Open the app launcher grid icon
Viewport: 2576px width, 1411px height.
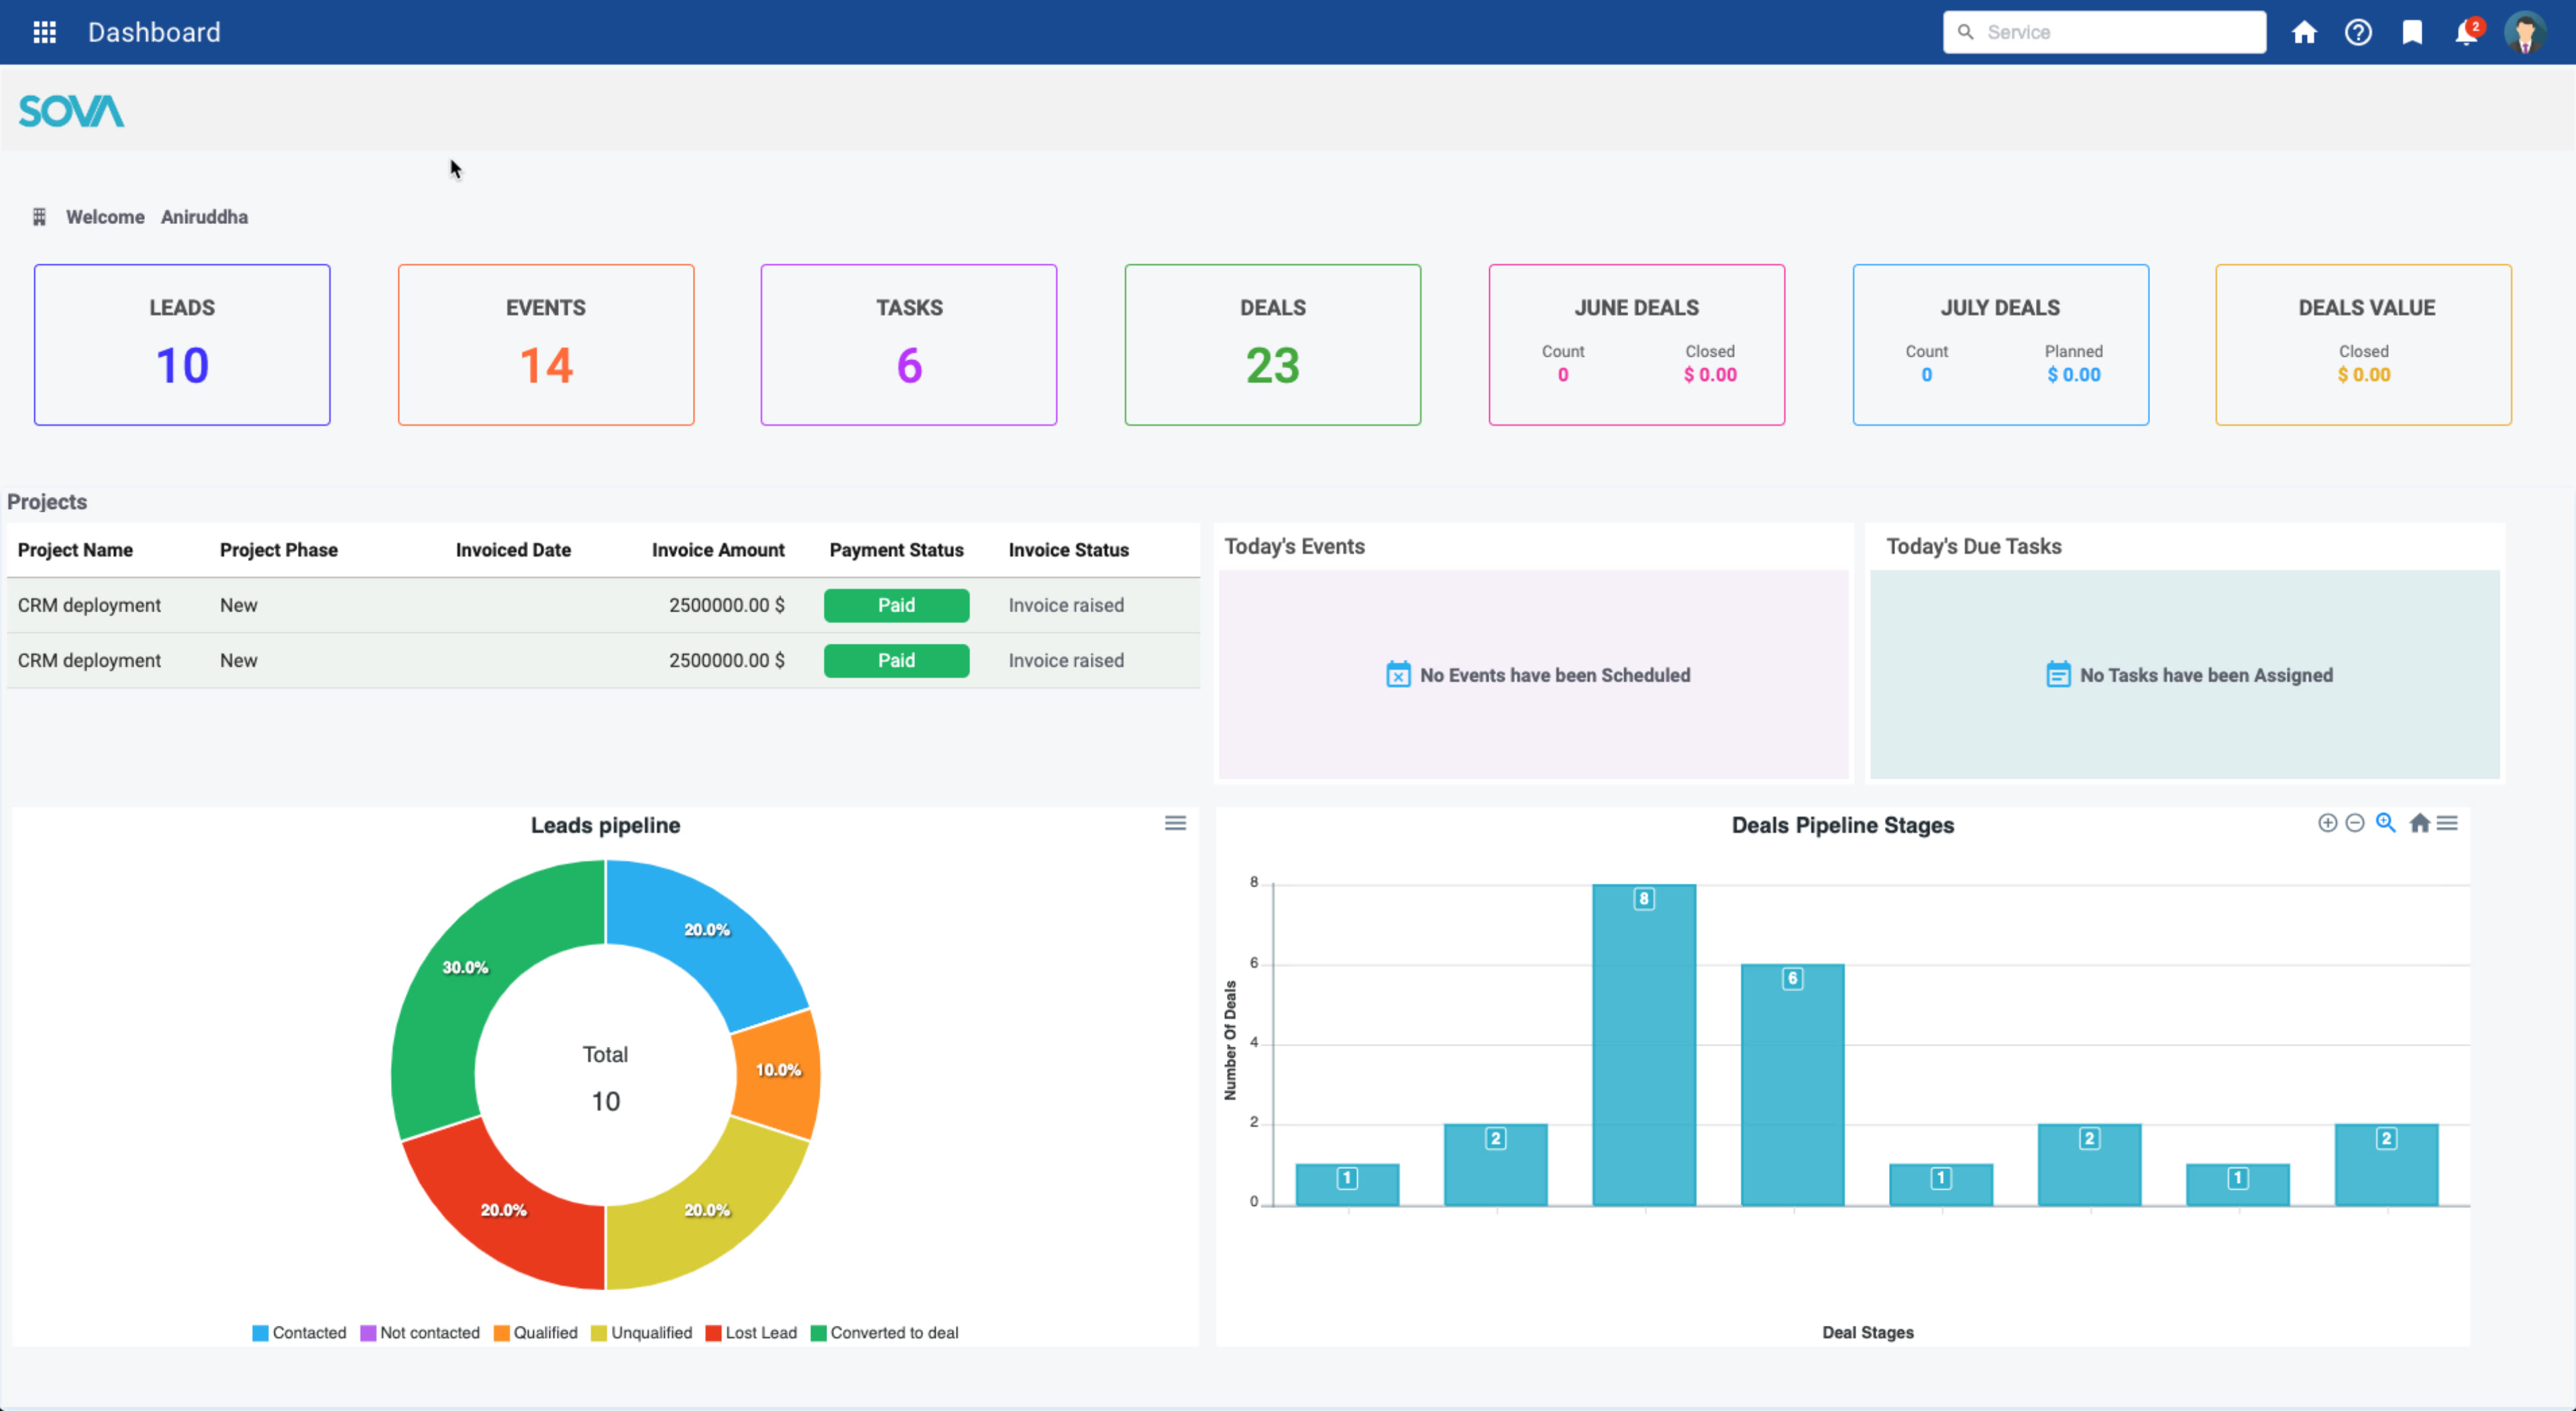tap(44, 32)
